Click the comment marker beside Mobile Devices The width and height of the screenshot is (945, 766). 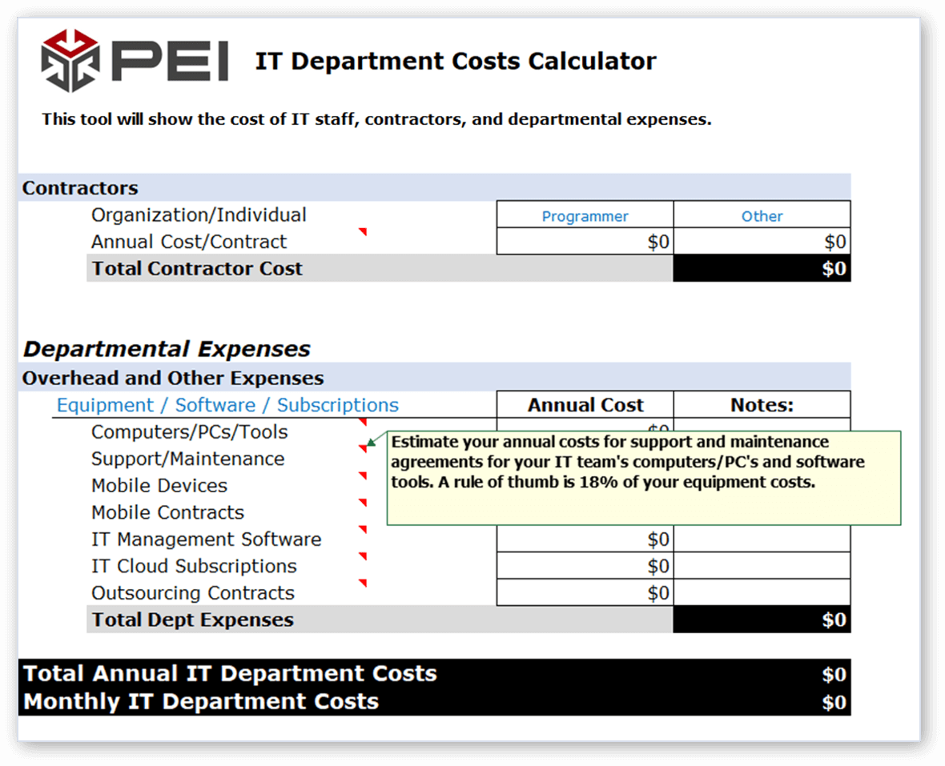point(363,475)
